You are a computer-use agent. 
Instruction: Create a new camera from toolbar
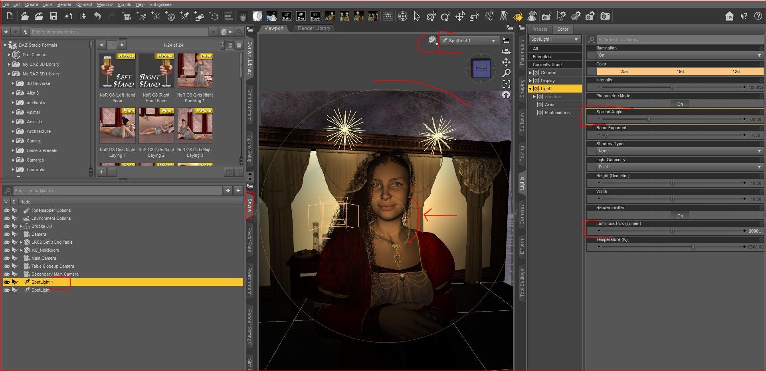coord(127,16)
